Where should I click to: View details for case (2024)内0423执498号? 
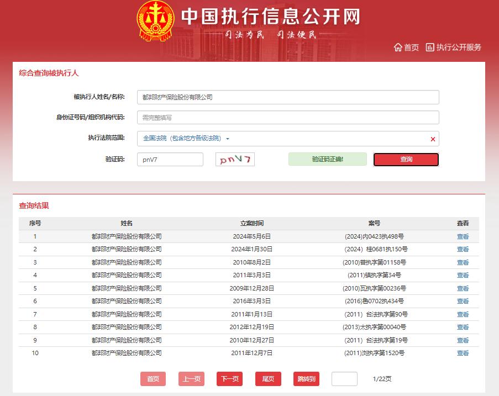tap(463, 236)
